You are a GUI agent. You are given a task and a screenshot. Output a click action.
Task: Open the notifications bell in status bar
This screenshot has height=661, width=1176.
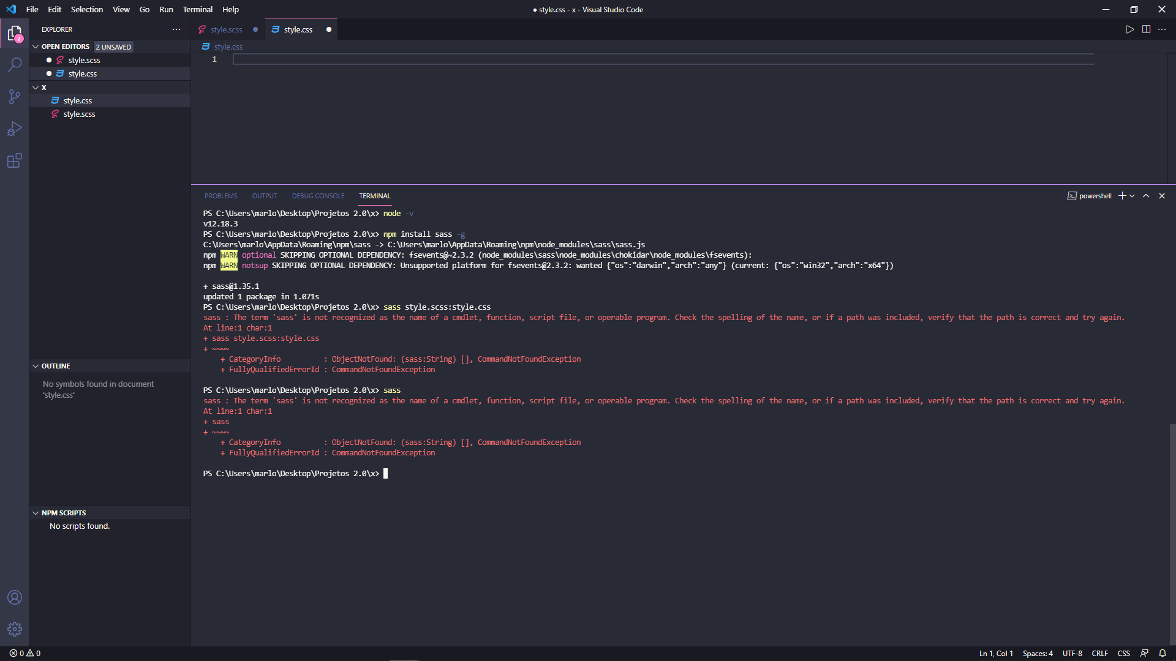click(1163, 653)
